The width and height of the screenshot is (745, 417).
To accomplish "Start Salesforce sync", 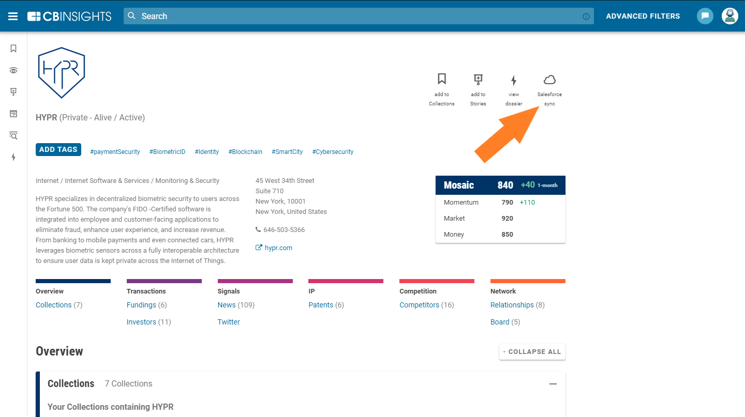I will pos(549,89).
